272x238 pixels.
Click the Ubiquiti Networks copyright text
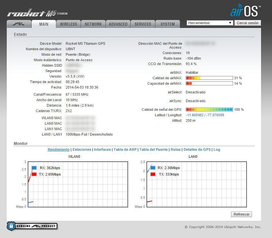(x=222, y=227)
